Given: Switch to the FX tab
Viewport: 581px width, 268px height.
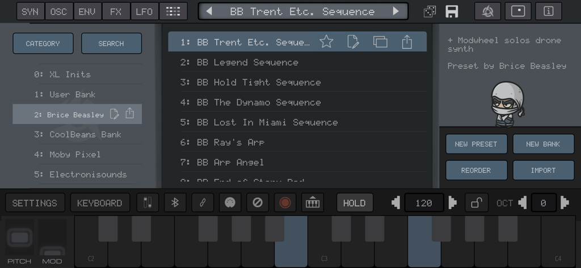Looking at the screenshot, I should [116, 11].
